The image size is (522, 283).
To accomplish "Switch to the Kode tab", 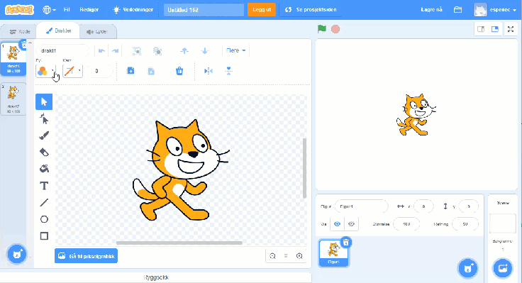I will (x=19, y=32).
